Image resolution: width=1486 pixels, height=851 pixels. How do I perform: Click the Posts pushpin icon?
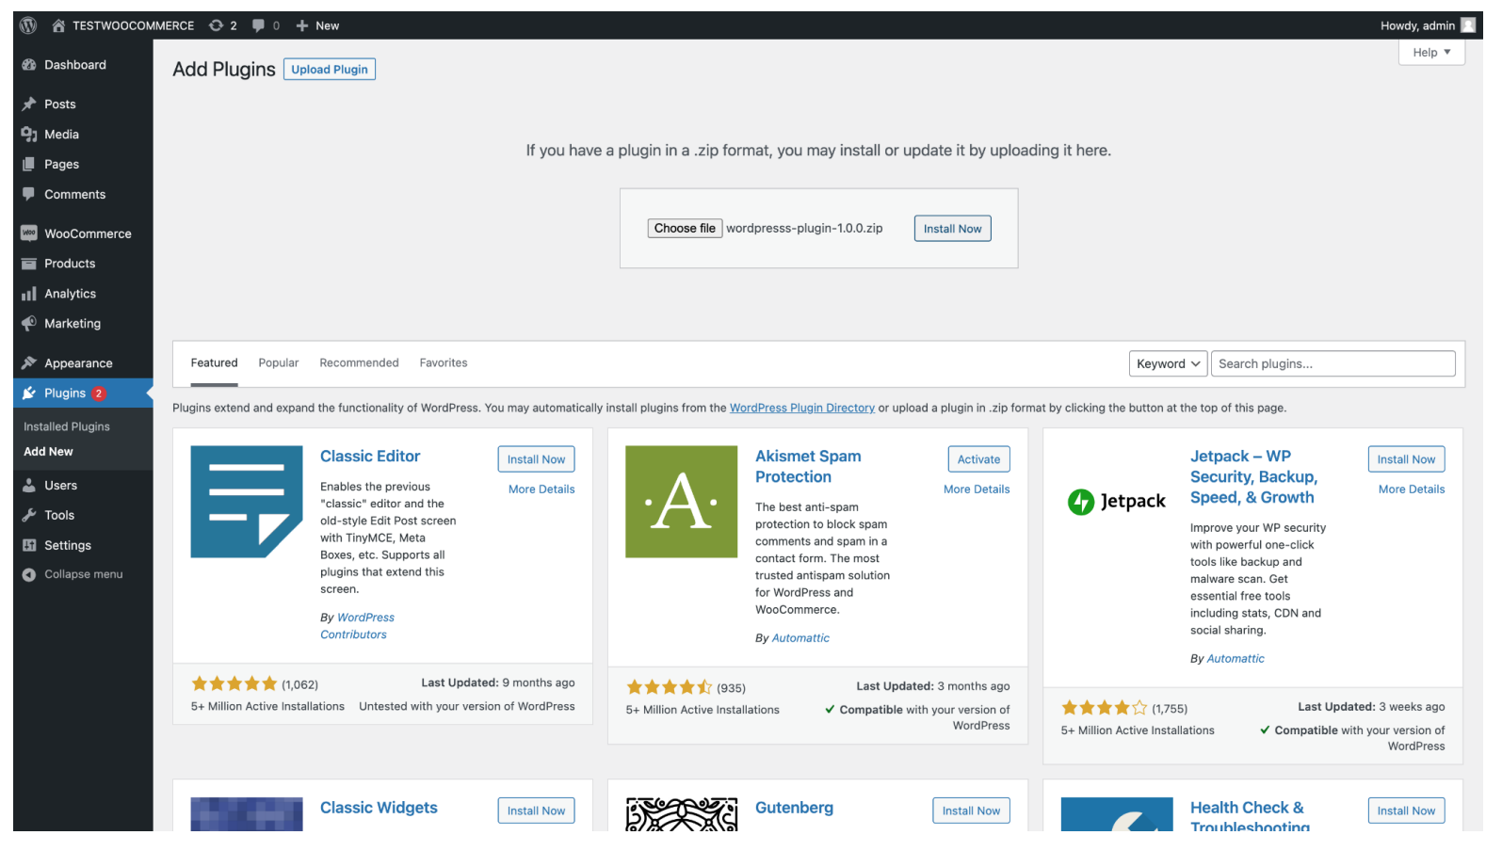29,104
